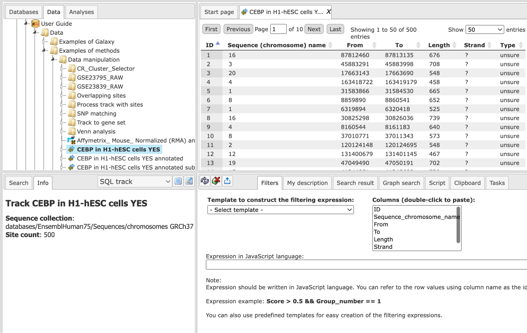Sort table by ID column
Viewport: 527px width, 333px height.
click(212, 45)
